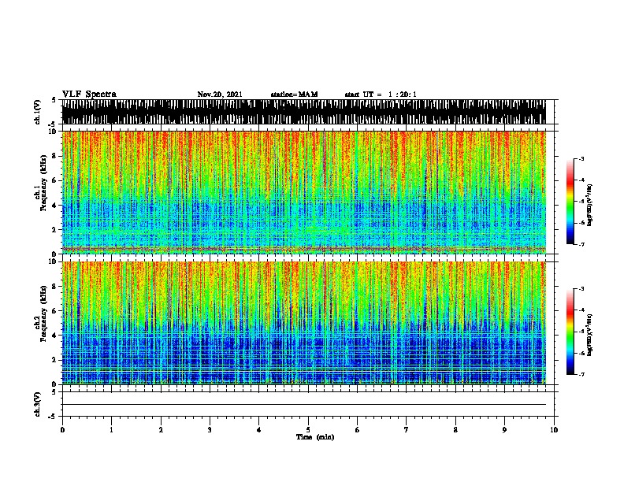624x482 pixels.
Task: Click the "VLF Spectra" title text
Action: [x=89, y=95]
